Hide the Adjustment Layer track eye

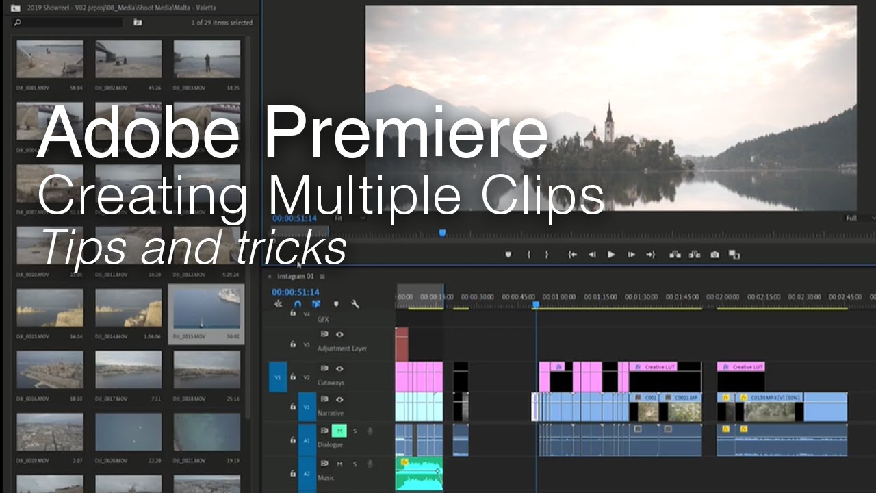pos(339,334)
